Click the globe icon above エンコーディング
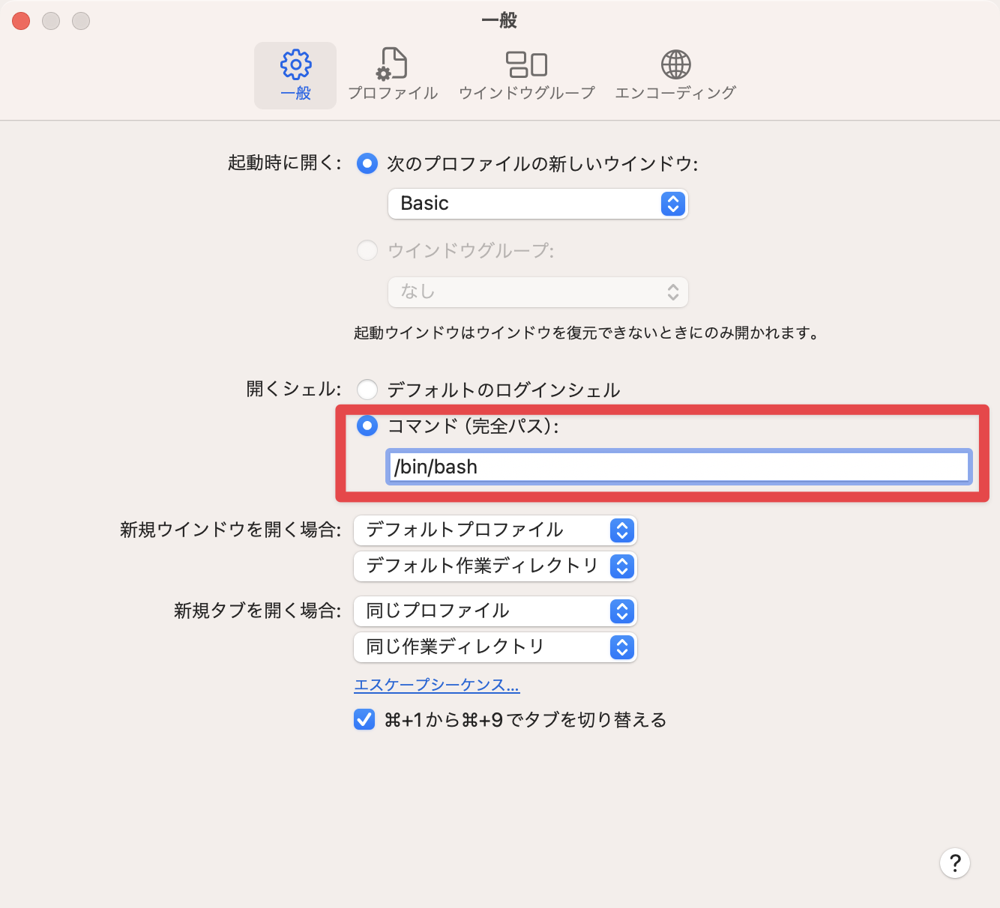This screenshot has height=908, width=1000. (x=675, y=64)
